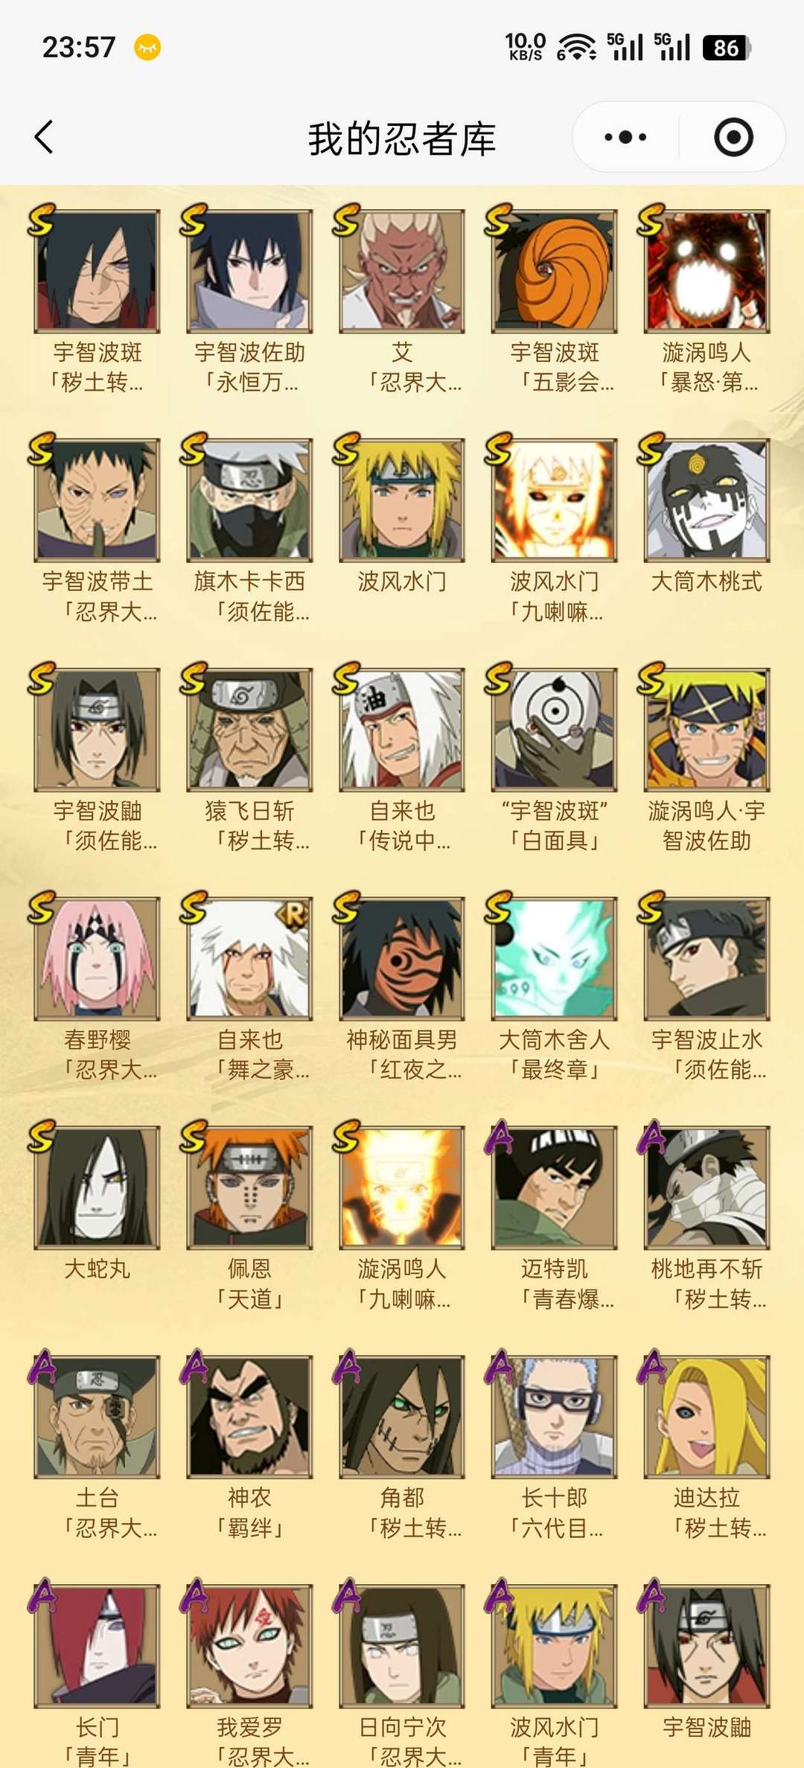Viewport: 804px width, 1768px height.
Task: Select 大筒木舍人 最终章 portrait
Action: (x=554, y=959)
